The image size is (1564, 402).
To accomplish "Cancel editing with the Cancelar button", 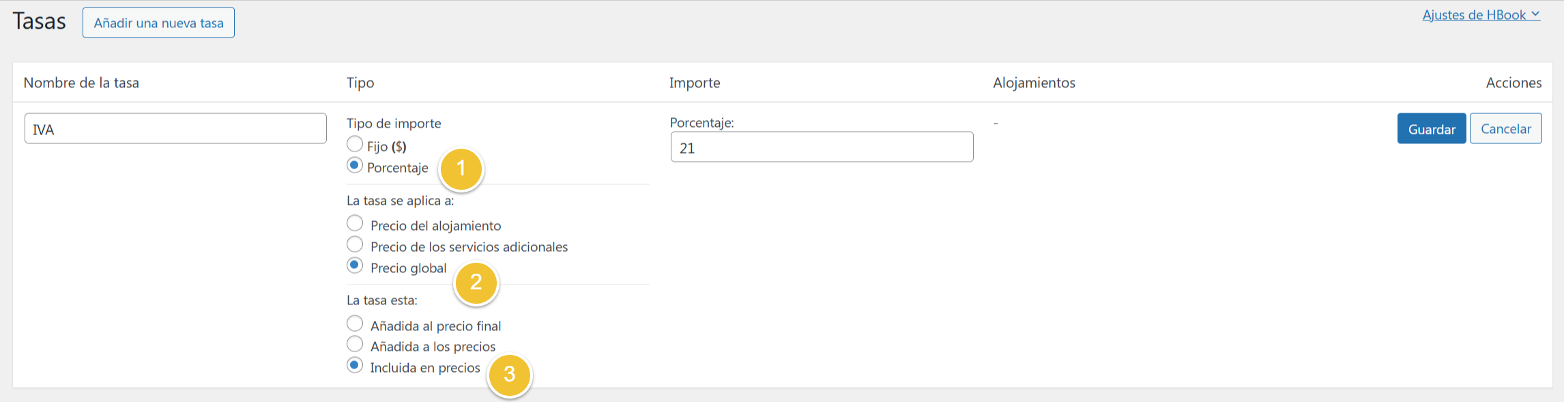I will pyautogui.click(x=1506, y=128).
